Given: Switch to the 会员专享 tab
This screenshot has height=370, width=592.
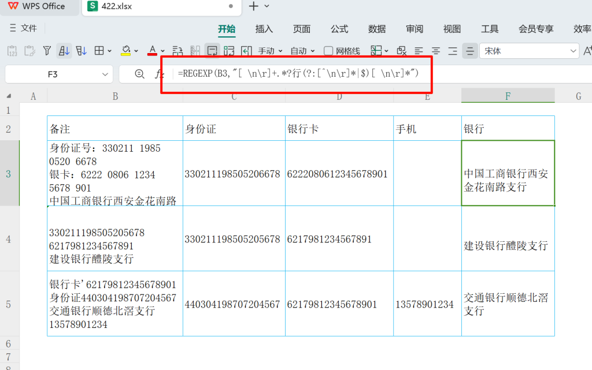Looking at the screenshot, I should click(x=536, y=29).
